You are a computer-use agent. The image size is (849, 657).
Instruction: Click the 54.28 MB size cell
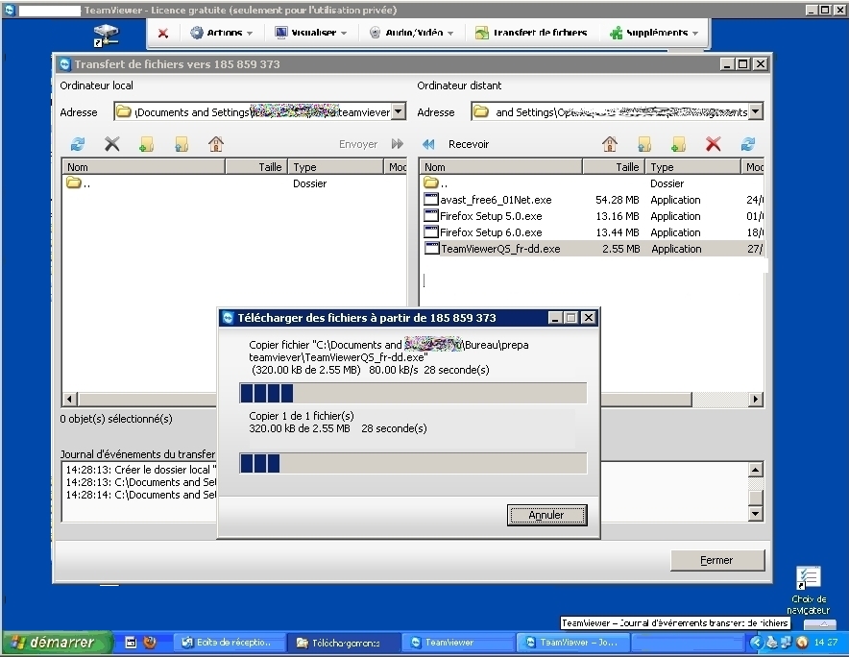pyautogui.click(x=618, y=200)
